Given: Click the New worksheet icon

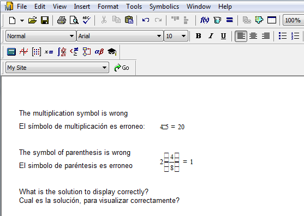Looking at the screenshot, I should tap(13, 20).
